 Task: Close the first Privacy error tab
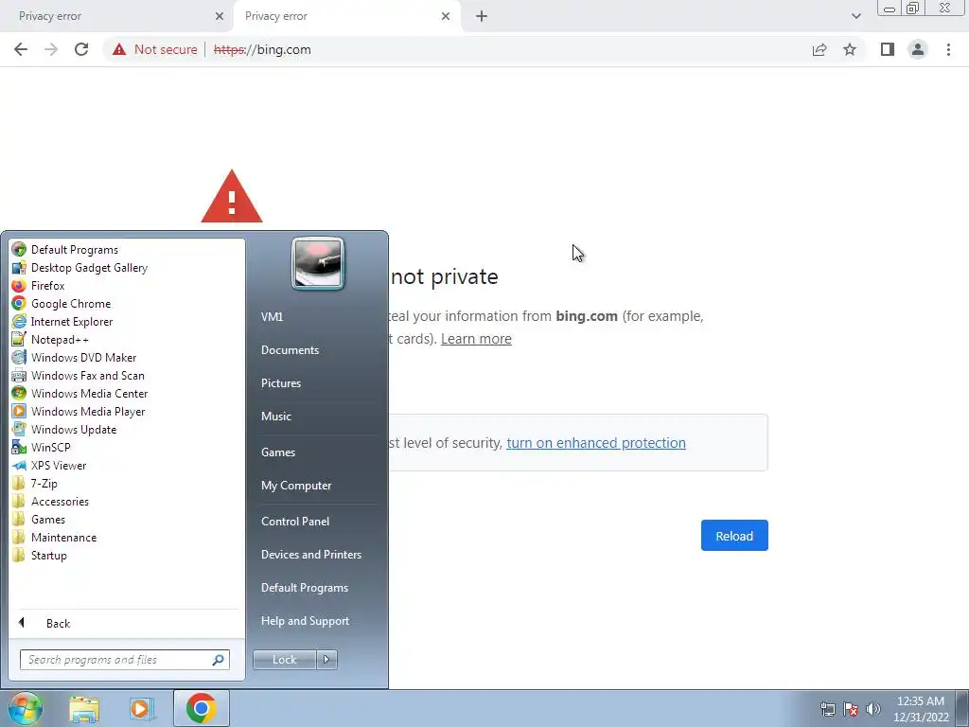click(x=220, y=17)
